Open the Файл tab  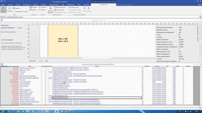[x=3, y=4]
